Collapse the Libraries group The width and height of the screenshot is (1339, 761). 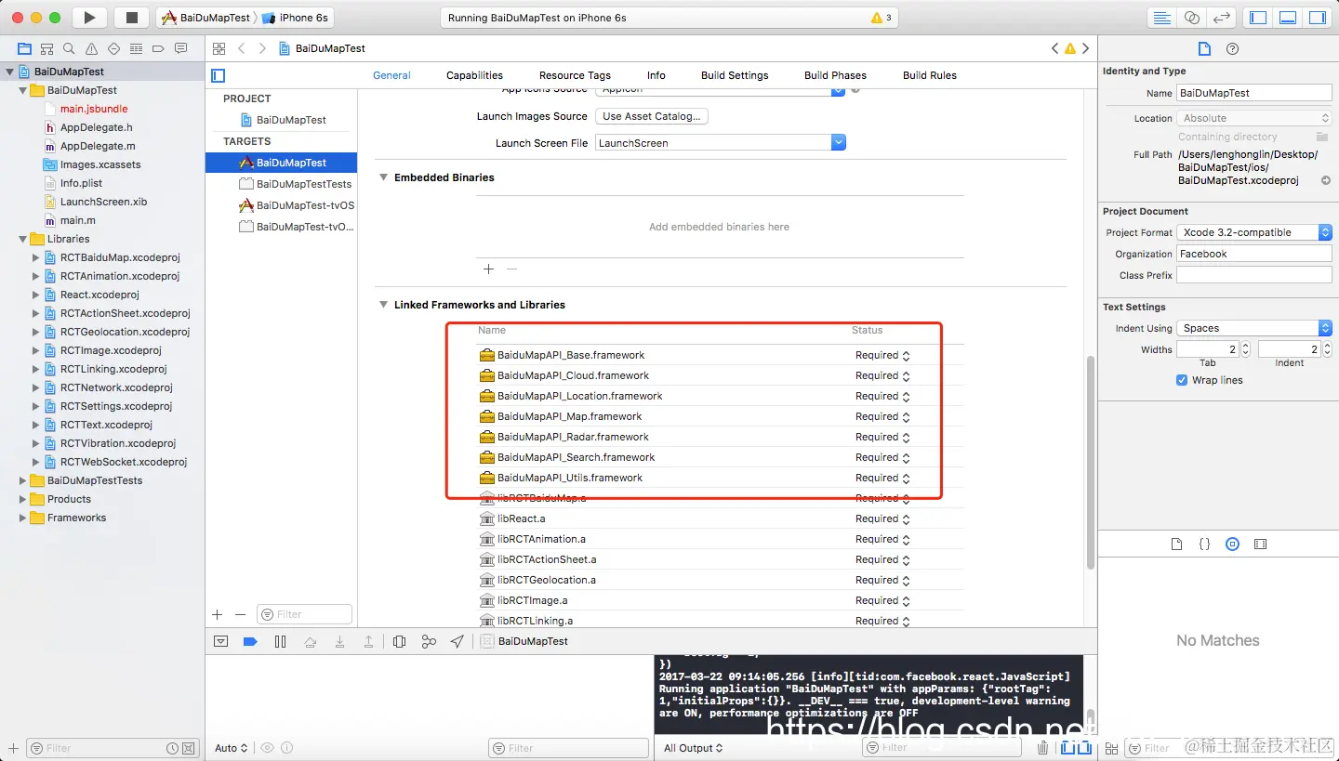click(x=23, y=239)
